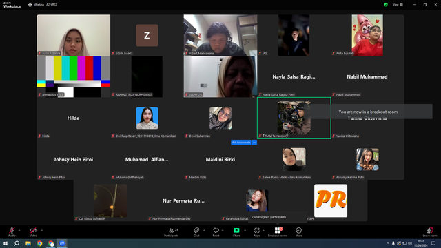The image size is (441, 248).
Task: Expand the Apps options caret
Action: [x=263, y=230]
